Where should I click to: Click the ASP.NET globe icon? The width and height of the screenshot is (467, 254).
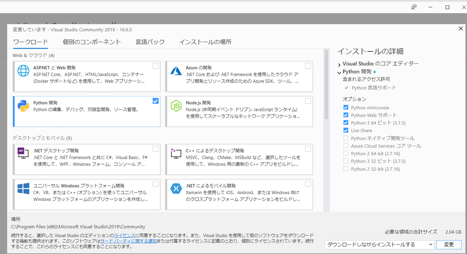23,71
